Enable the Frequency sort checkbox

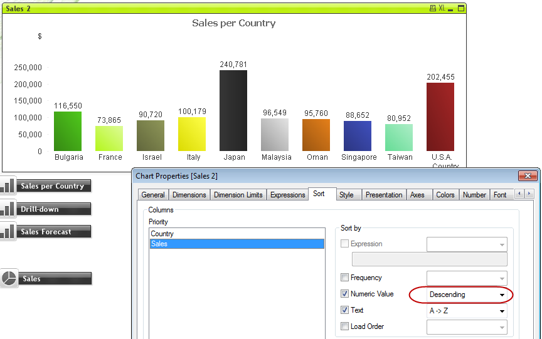(x=344, y=278)
